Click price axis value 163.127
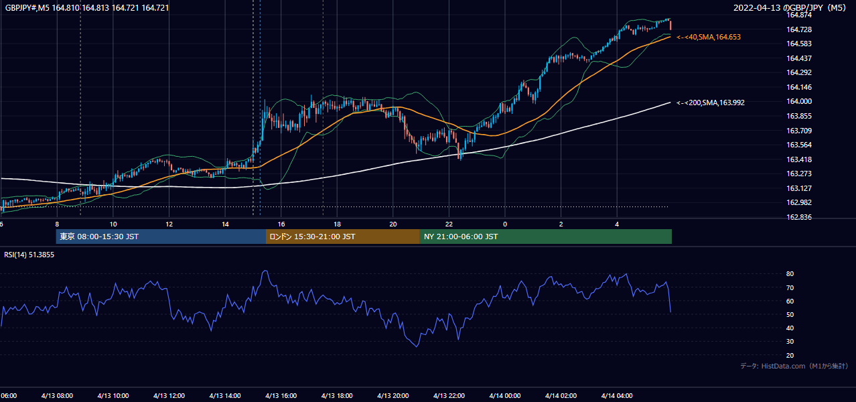This screenshot has width=856, height=402. point(799,188)
